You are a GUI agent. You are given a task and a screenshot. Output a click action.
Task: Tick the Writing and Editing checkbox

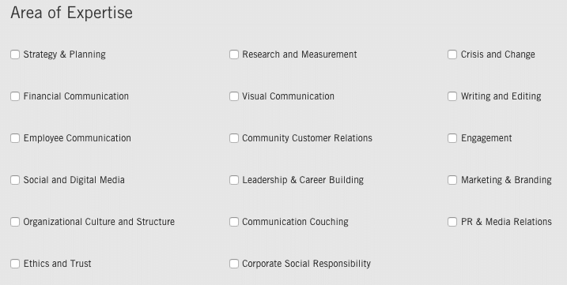[x=452, y=96]
